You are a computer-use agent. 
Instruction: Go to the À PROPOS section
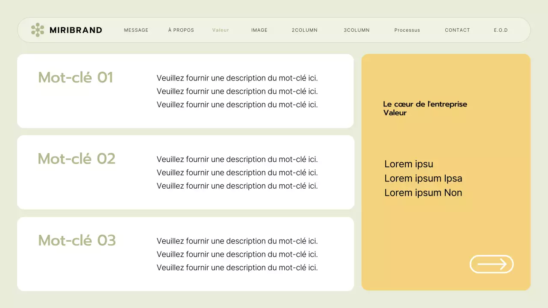point(181,30)
